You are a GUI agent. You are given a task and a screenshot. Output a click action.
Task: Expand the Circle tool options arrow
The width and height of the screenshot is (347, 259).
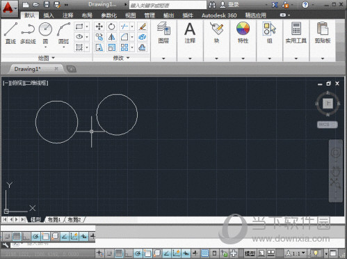point(45,47)
